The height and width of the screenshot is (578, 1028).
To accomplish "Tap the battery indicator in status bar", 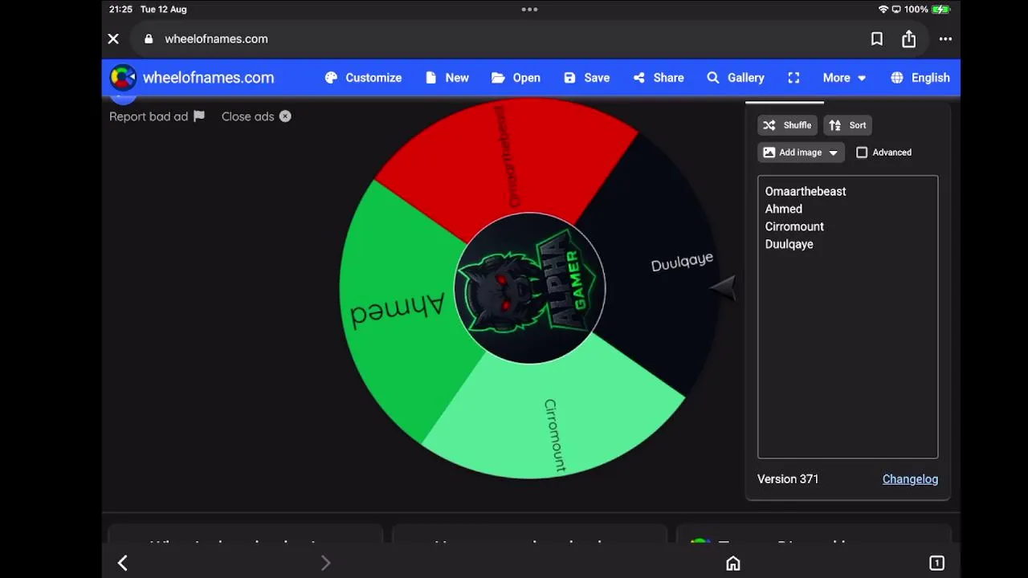I will click(941, 10).
